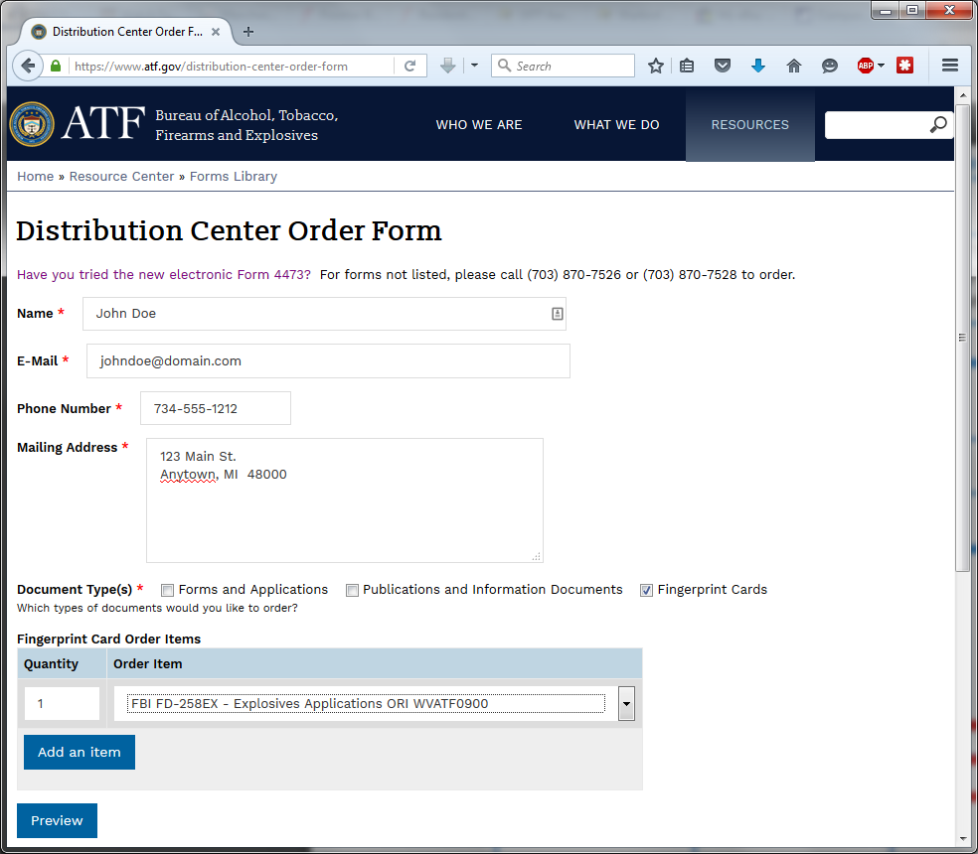Reload the page with the refresh icon
Viewport: 978px width, 854px height.
click(x=409, y=67)
